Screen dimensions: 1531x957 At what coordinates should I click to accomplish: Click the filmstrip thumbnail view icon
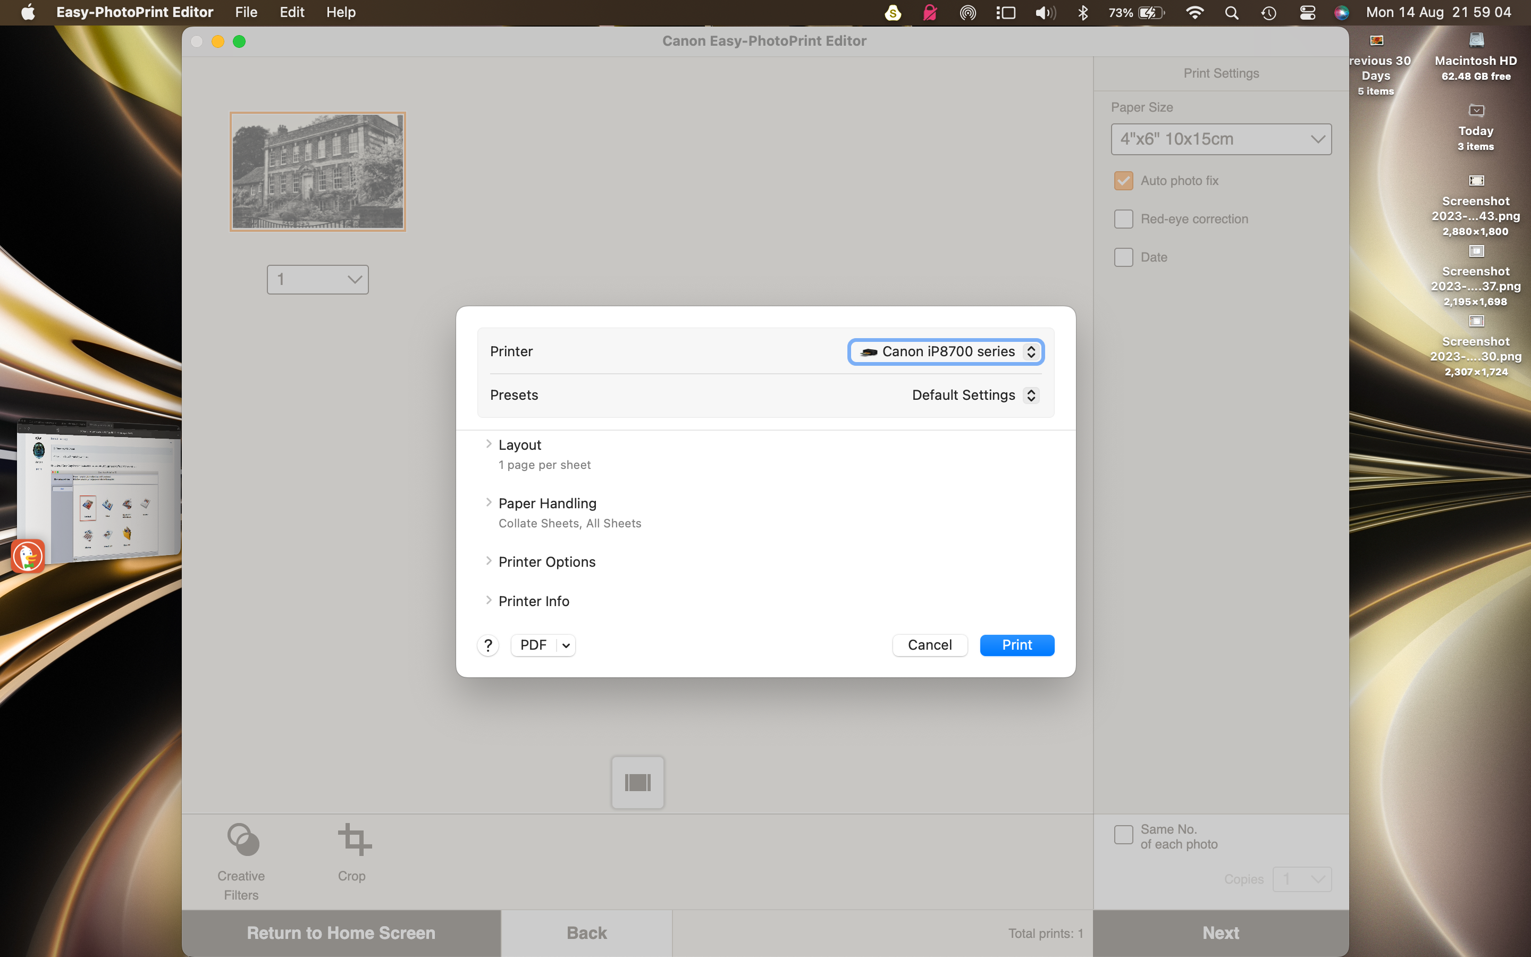(x=638, y=782)
